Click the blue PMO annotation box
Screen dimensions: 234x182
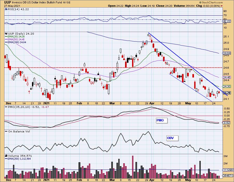pos(162,120)
